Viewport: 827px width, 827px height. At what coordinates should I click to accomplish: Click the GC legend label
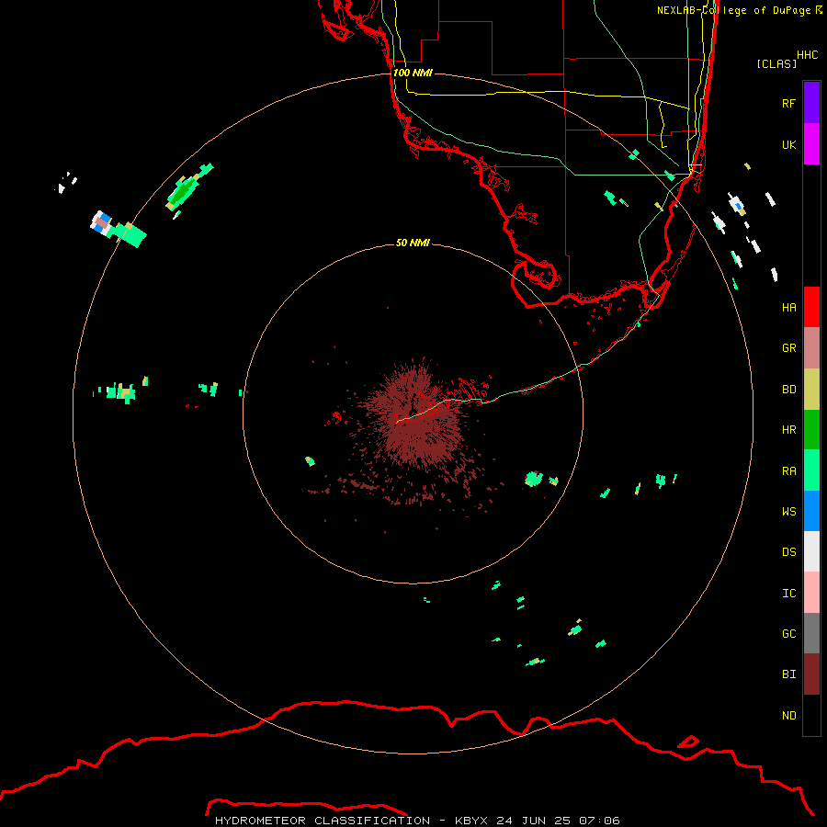788,634
